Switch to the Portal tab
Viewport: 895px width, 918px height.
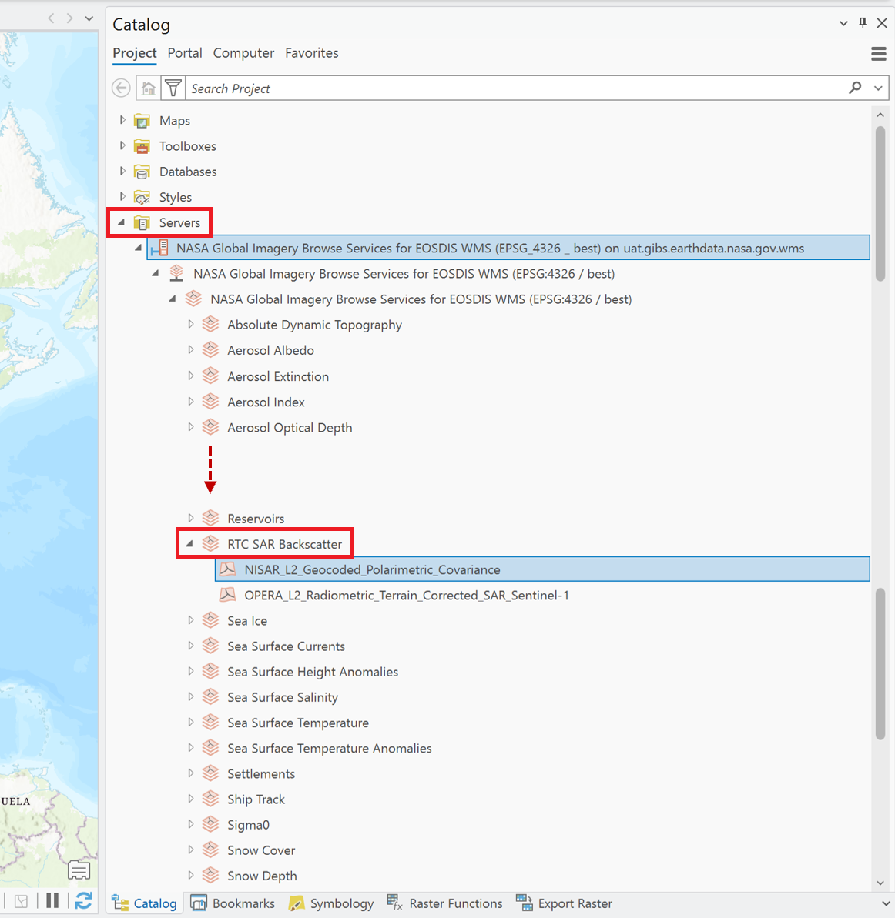pyautogui.click(x=185, y=52)
